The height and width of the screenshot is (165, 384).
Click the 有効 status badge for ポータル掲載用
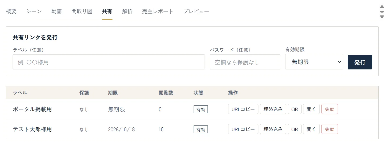pos(201,109)
